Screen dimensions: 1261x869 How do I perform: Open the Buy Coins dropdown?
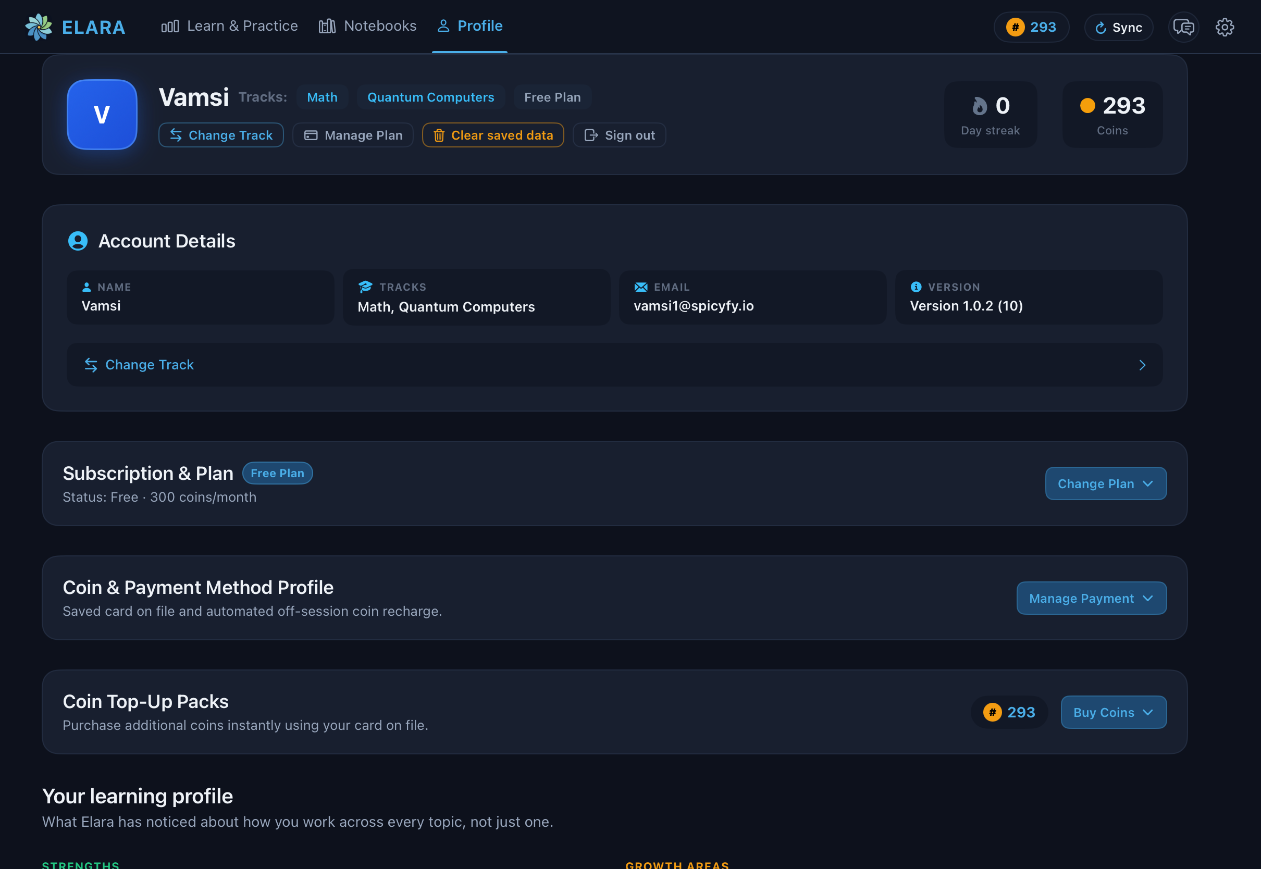[x=1114, y=712]
